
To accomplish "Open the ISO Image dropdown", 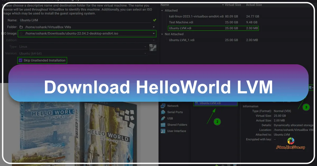I will tap(153, 33).
